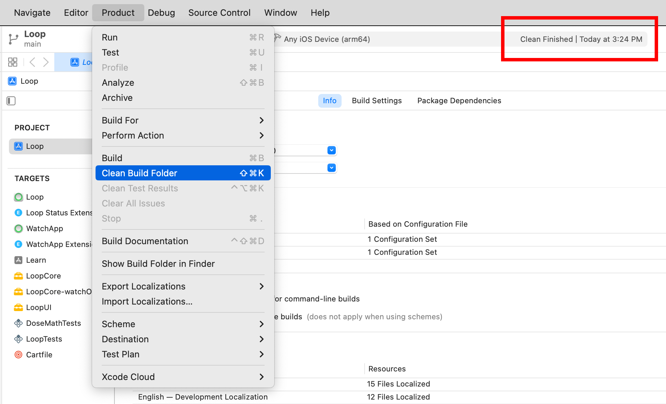666x404 pixels.
Task: Open the Help menu
Action: [x=320, y=13]
